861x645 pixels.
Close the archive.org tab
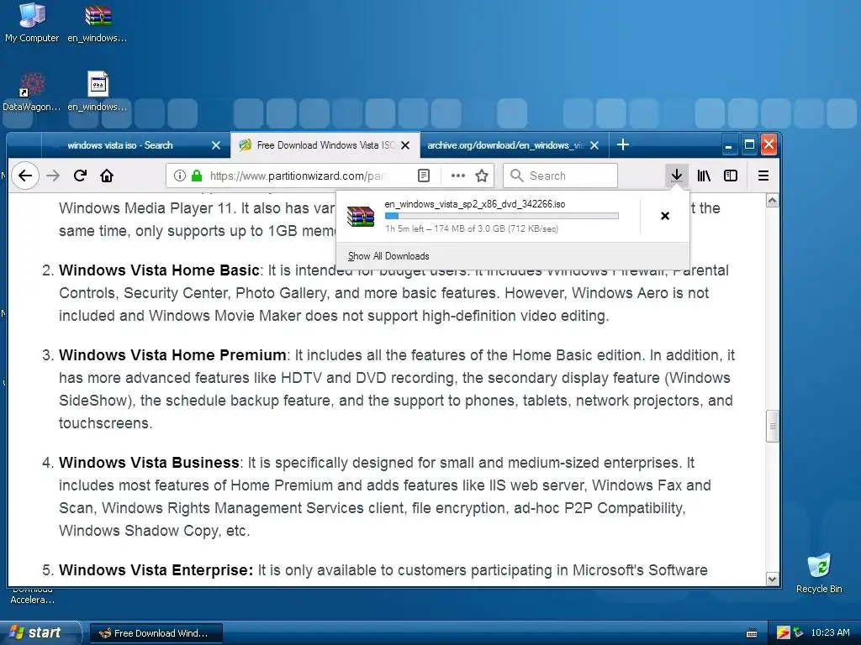coord(594,145)
